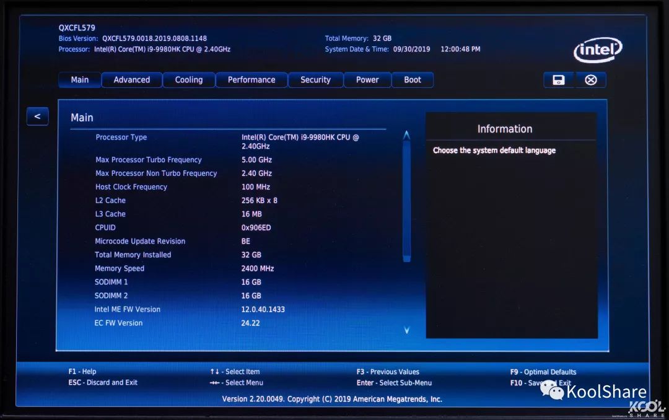Select the L2 Cache label

click(110, 200)
